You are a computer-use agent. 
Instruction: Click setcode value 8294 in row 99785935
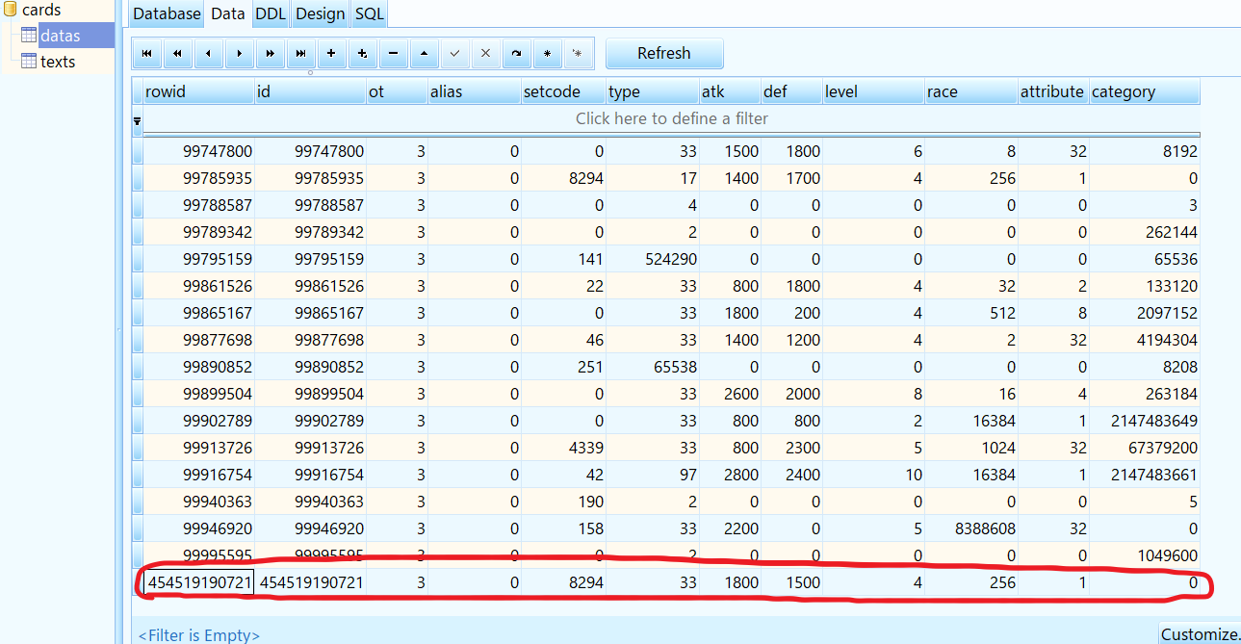(x=563, y=178)
